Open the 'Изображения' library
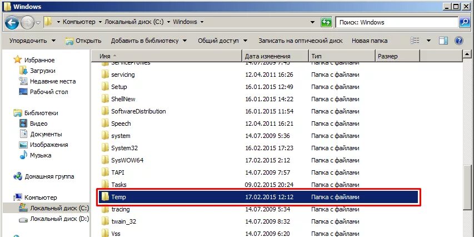 49,145
